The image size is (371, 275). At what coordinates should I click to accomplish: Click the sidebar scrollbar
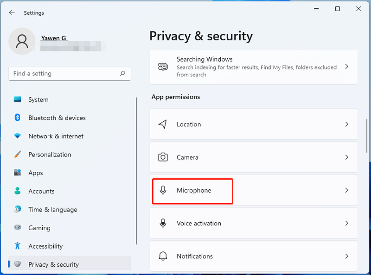pos(136,171)
